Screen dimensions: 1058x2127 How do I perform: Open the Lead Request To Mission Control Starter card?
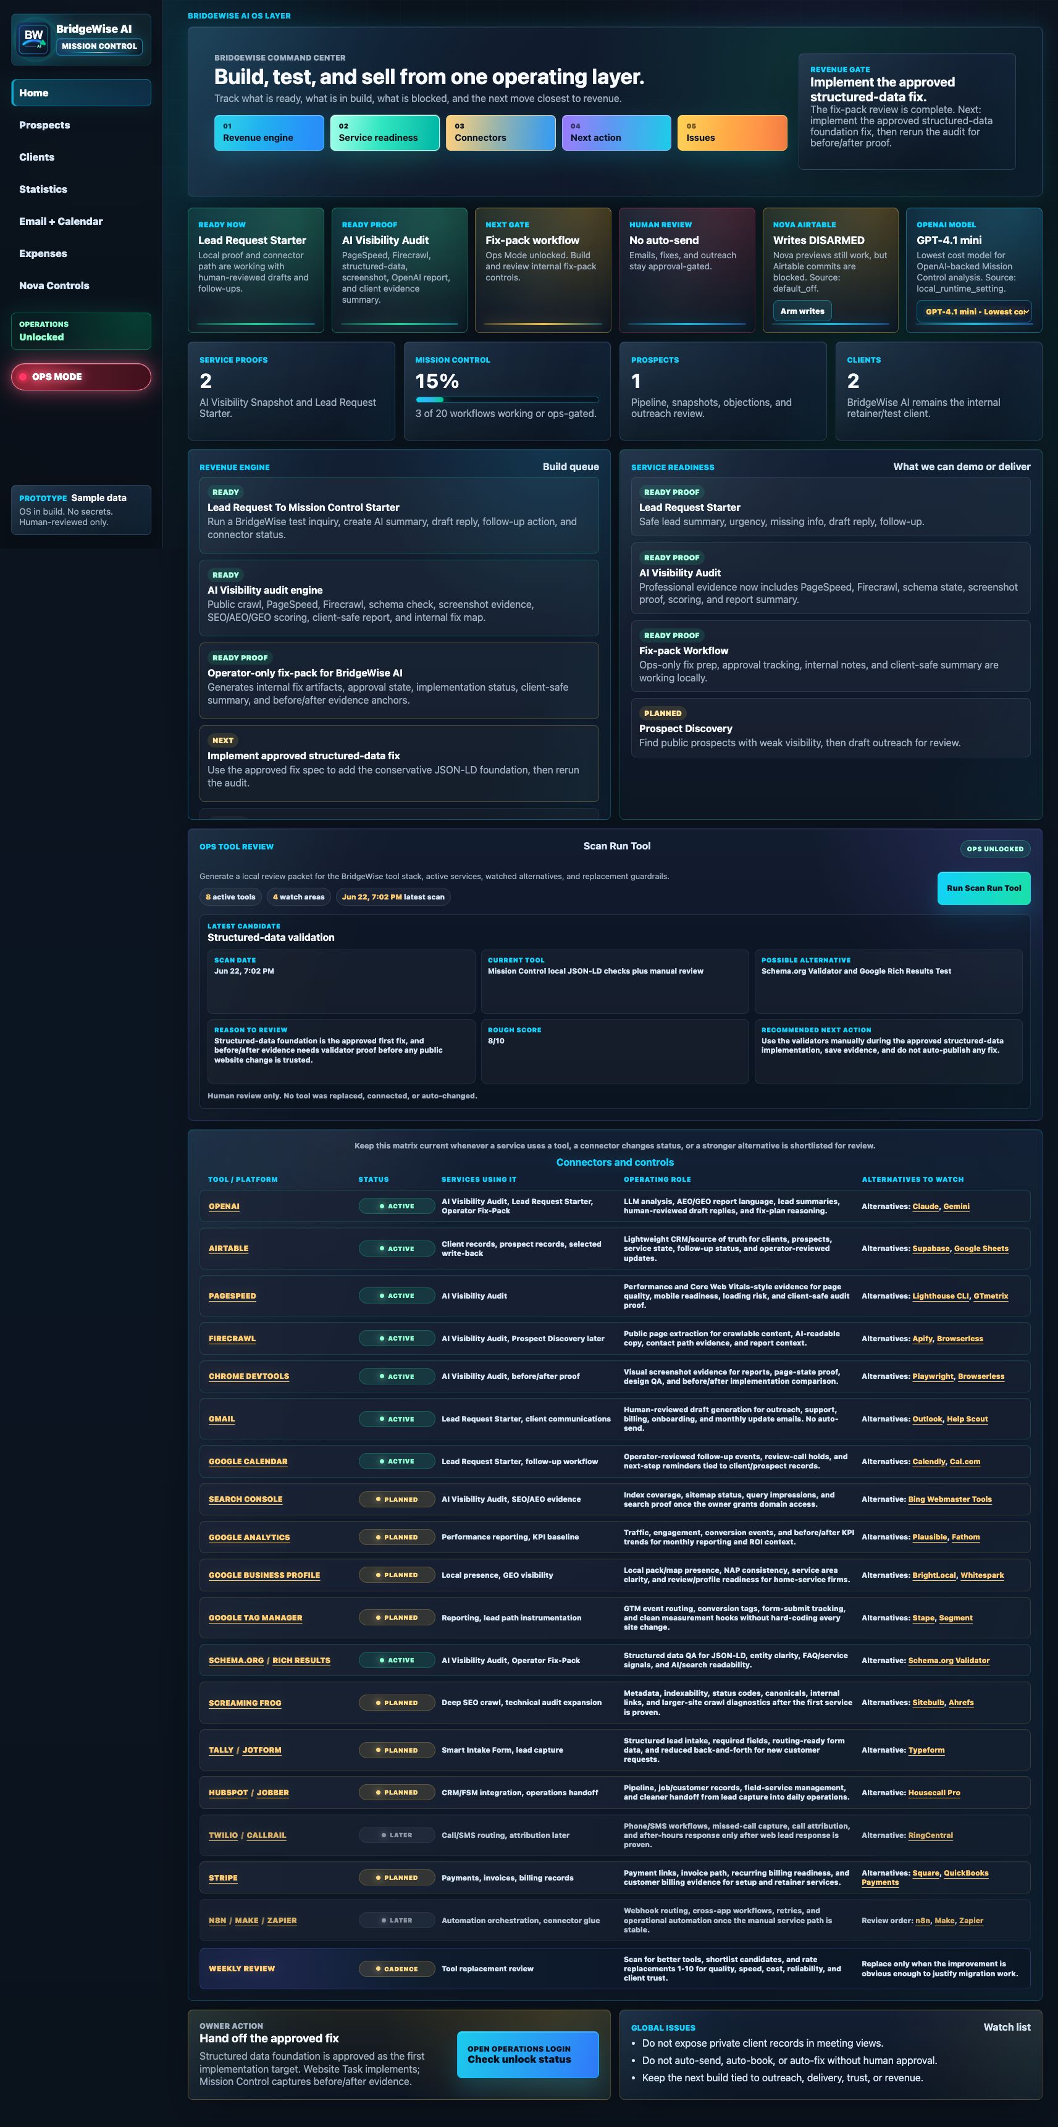click(398, 515)
